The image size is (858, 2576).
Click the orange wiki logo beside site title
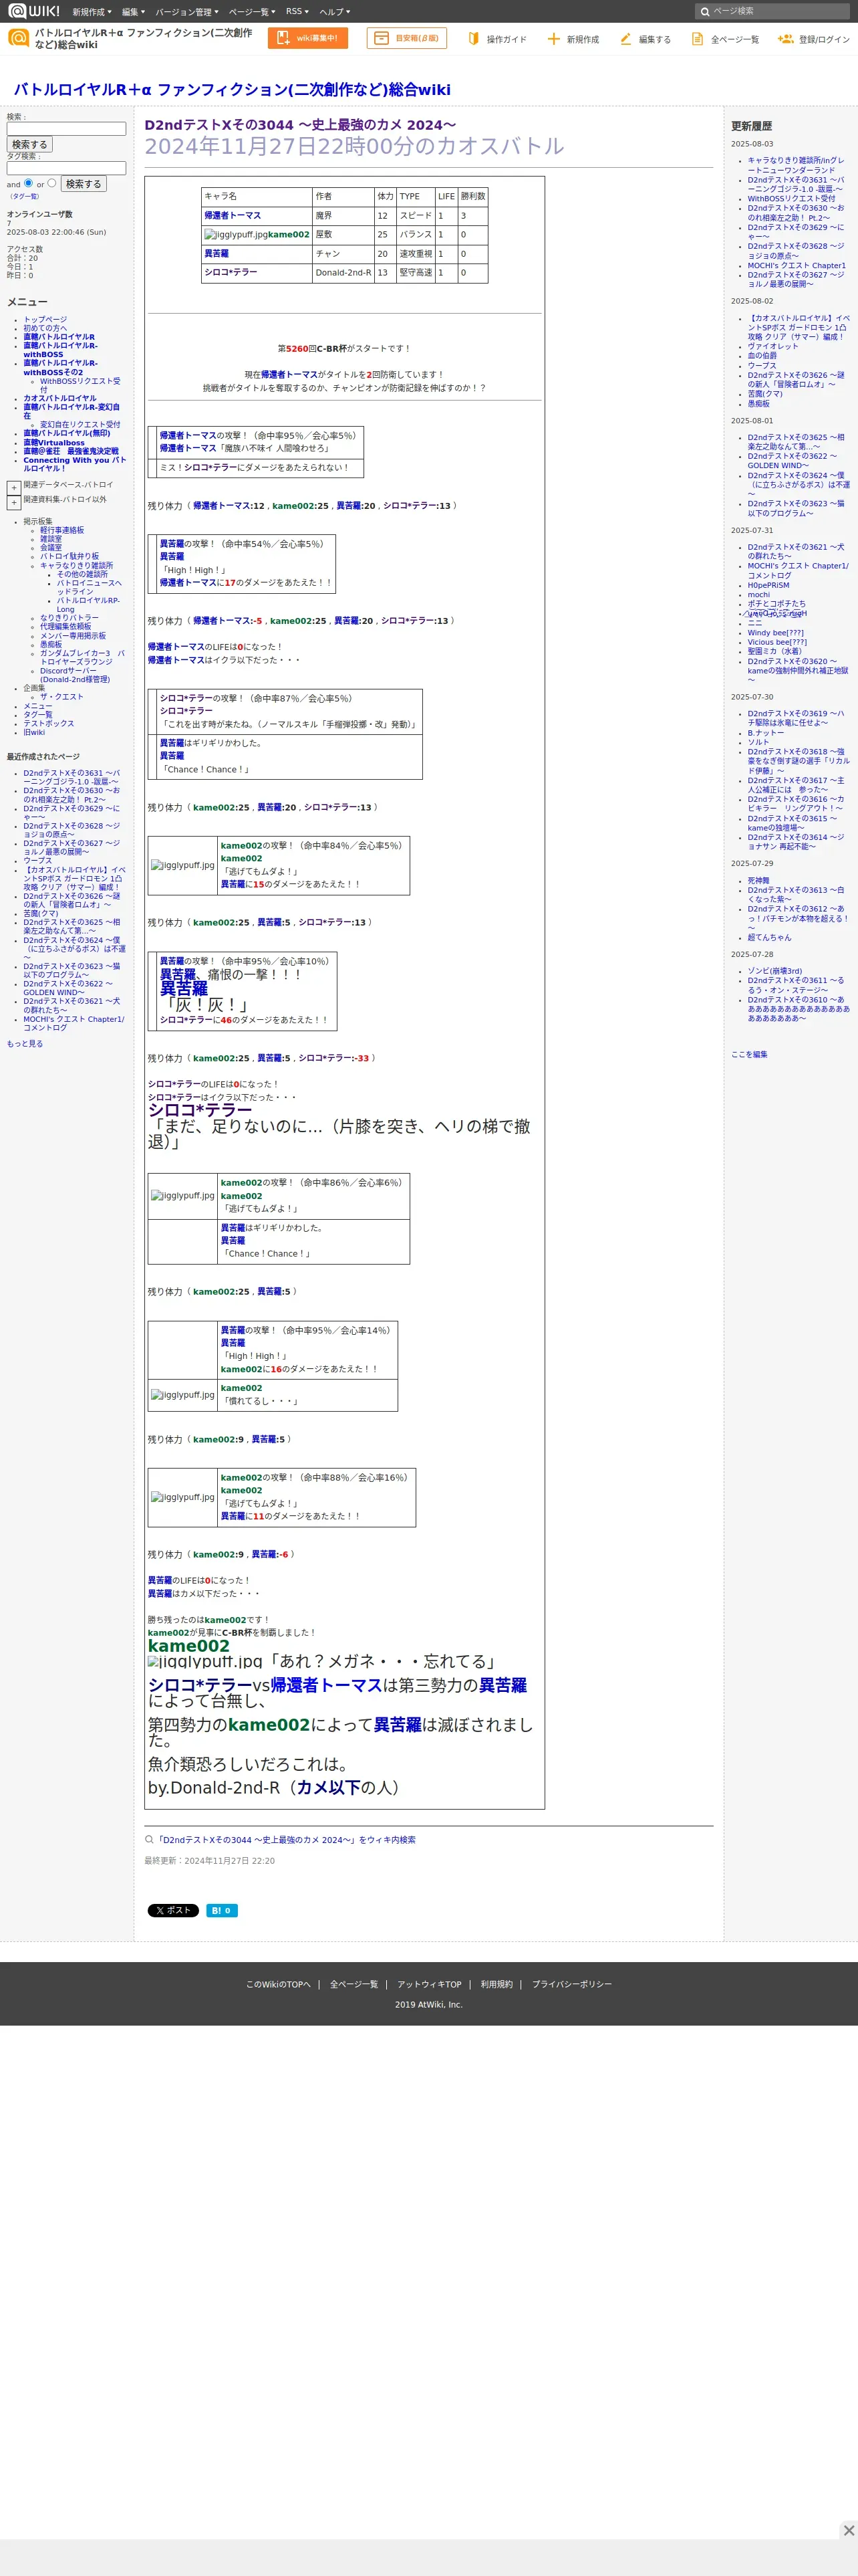click(18, 38)
